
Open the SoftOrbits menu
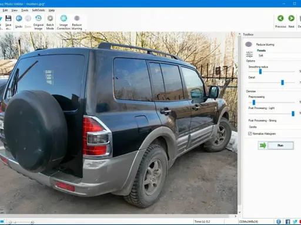(x=38, y=10)
